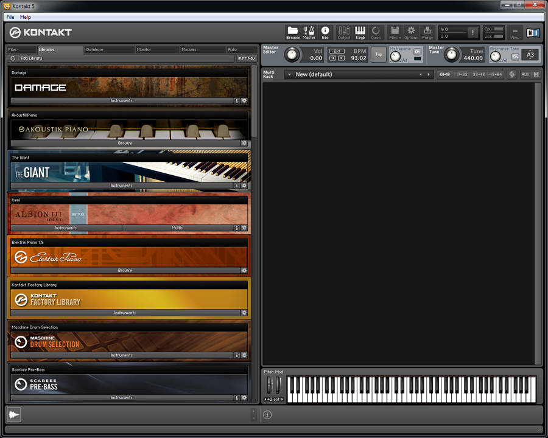Click the Info icon in toolbar
The width and height of the screenshot is (548, 438).
pyautogui.click(x=325, y=32)
